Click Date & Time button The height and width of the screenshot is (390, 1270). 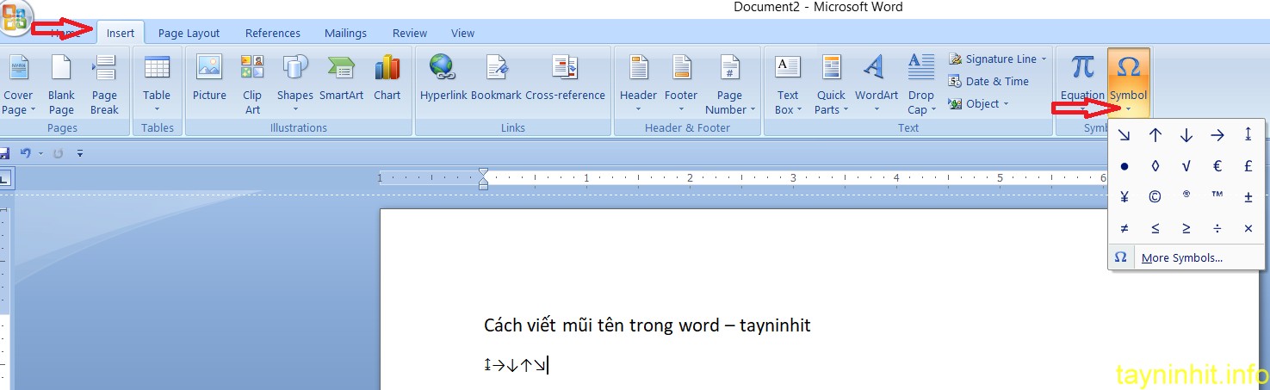(989, 82)
